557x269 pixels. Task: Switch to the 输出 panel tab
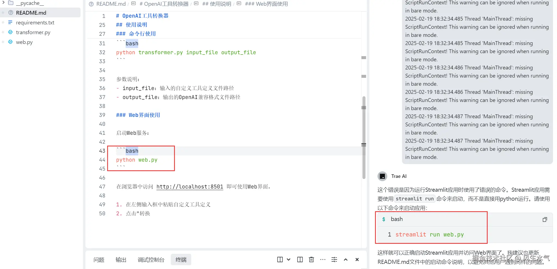tap(121, 260)
